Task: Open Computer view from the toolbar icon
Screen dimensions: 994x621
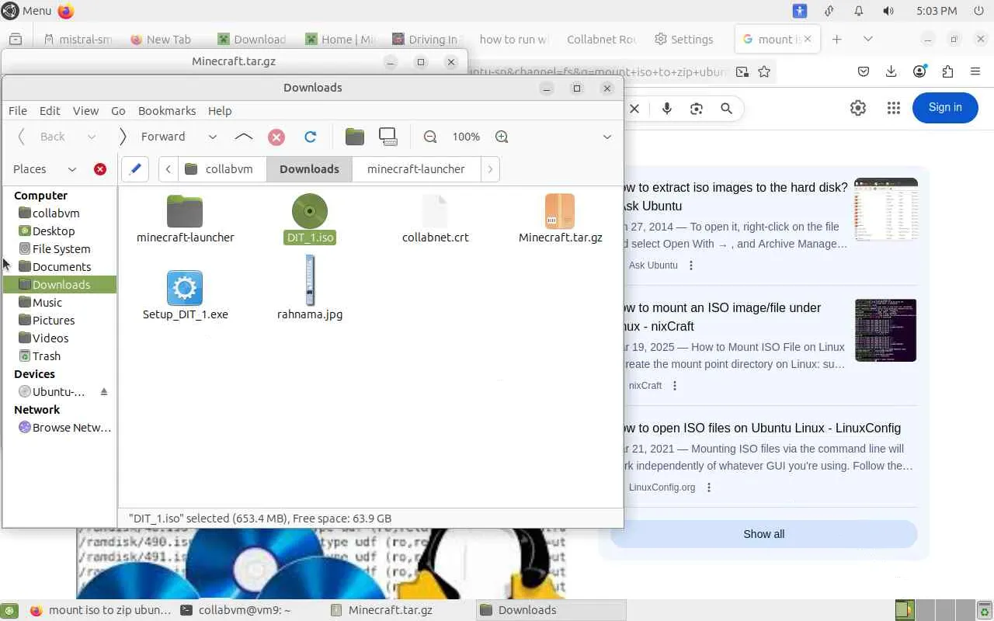Action: [388, 137]
